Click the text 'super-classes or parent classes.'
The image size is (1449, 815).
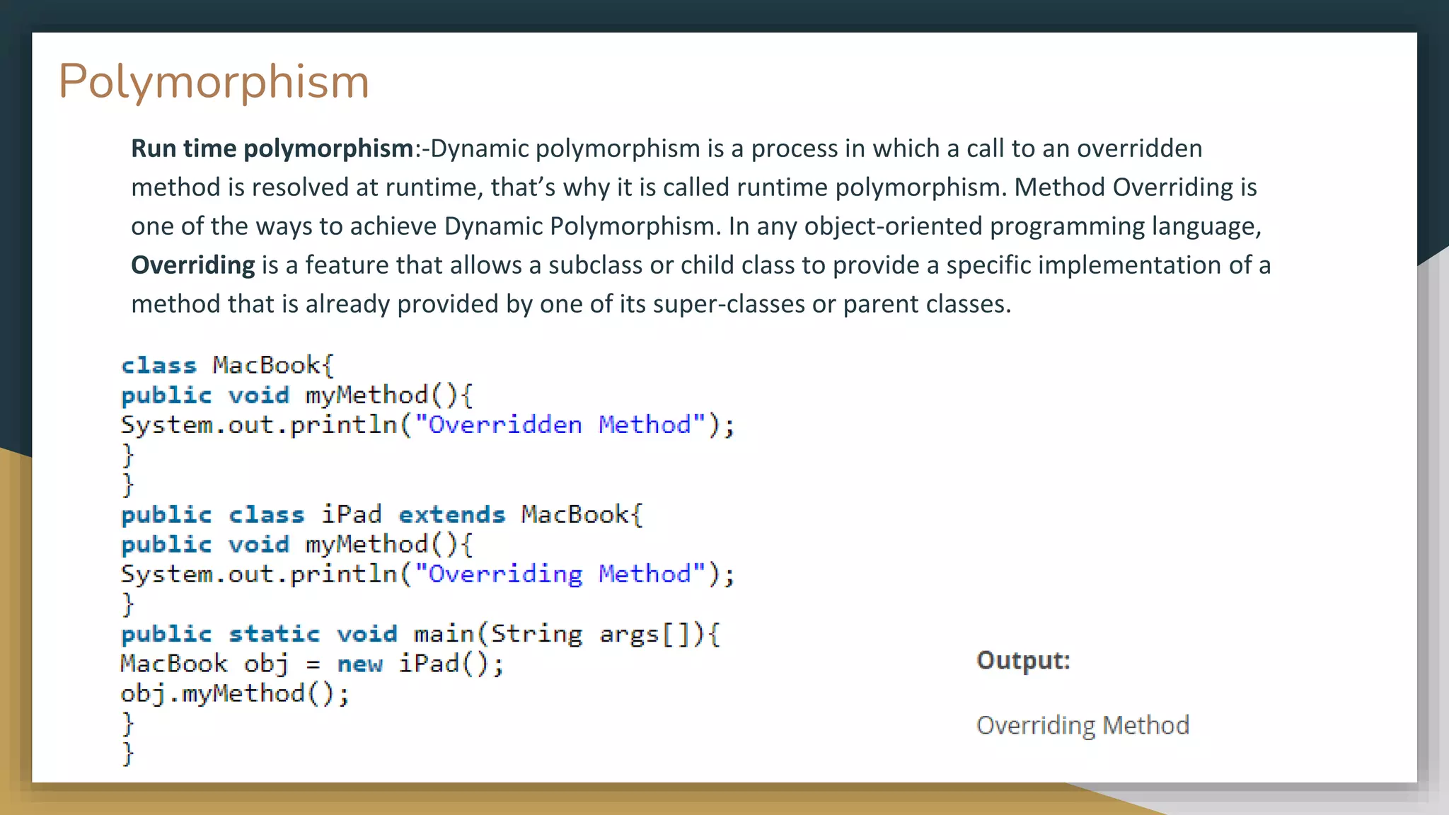832,304
